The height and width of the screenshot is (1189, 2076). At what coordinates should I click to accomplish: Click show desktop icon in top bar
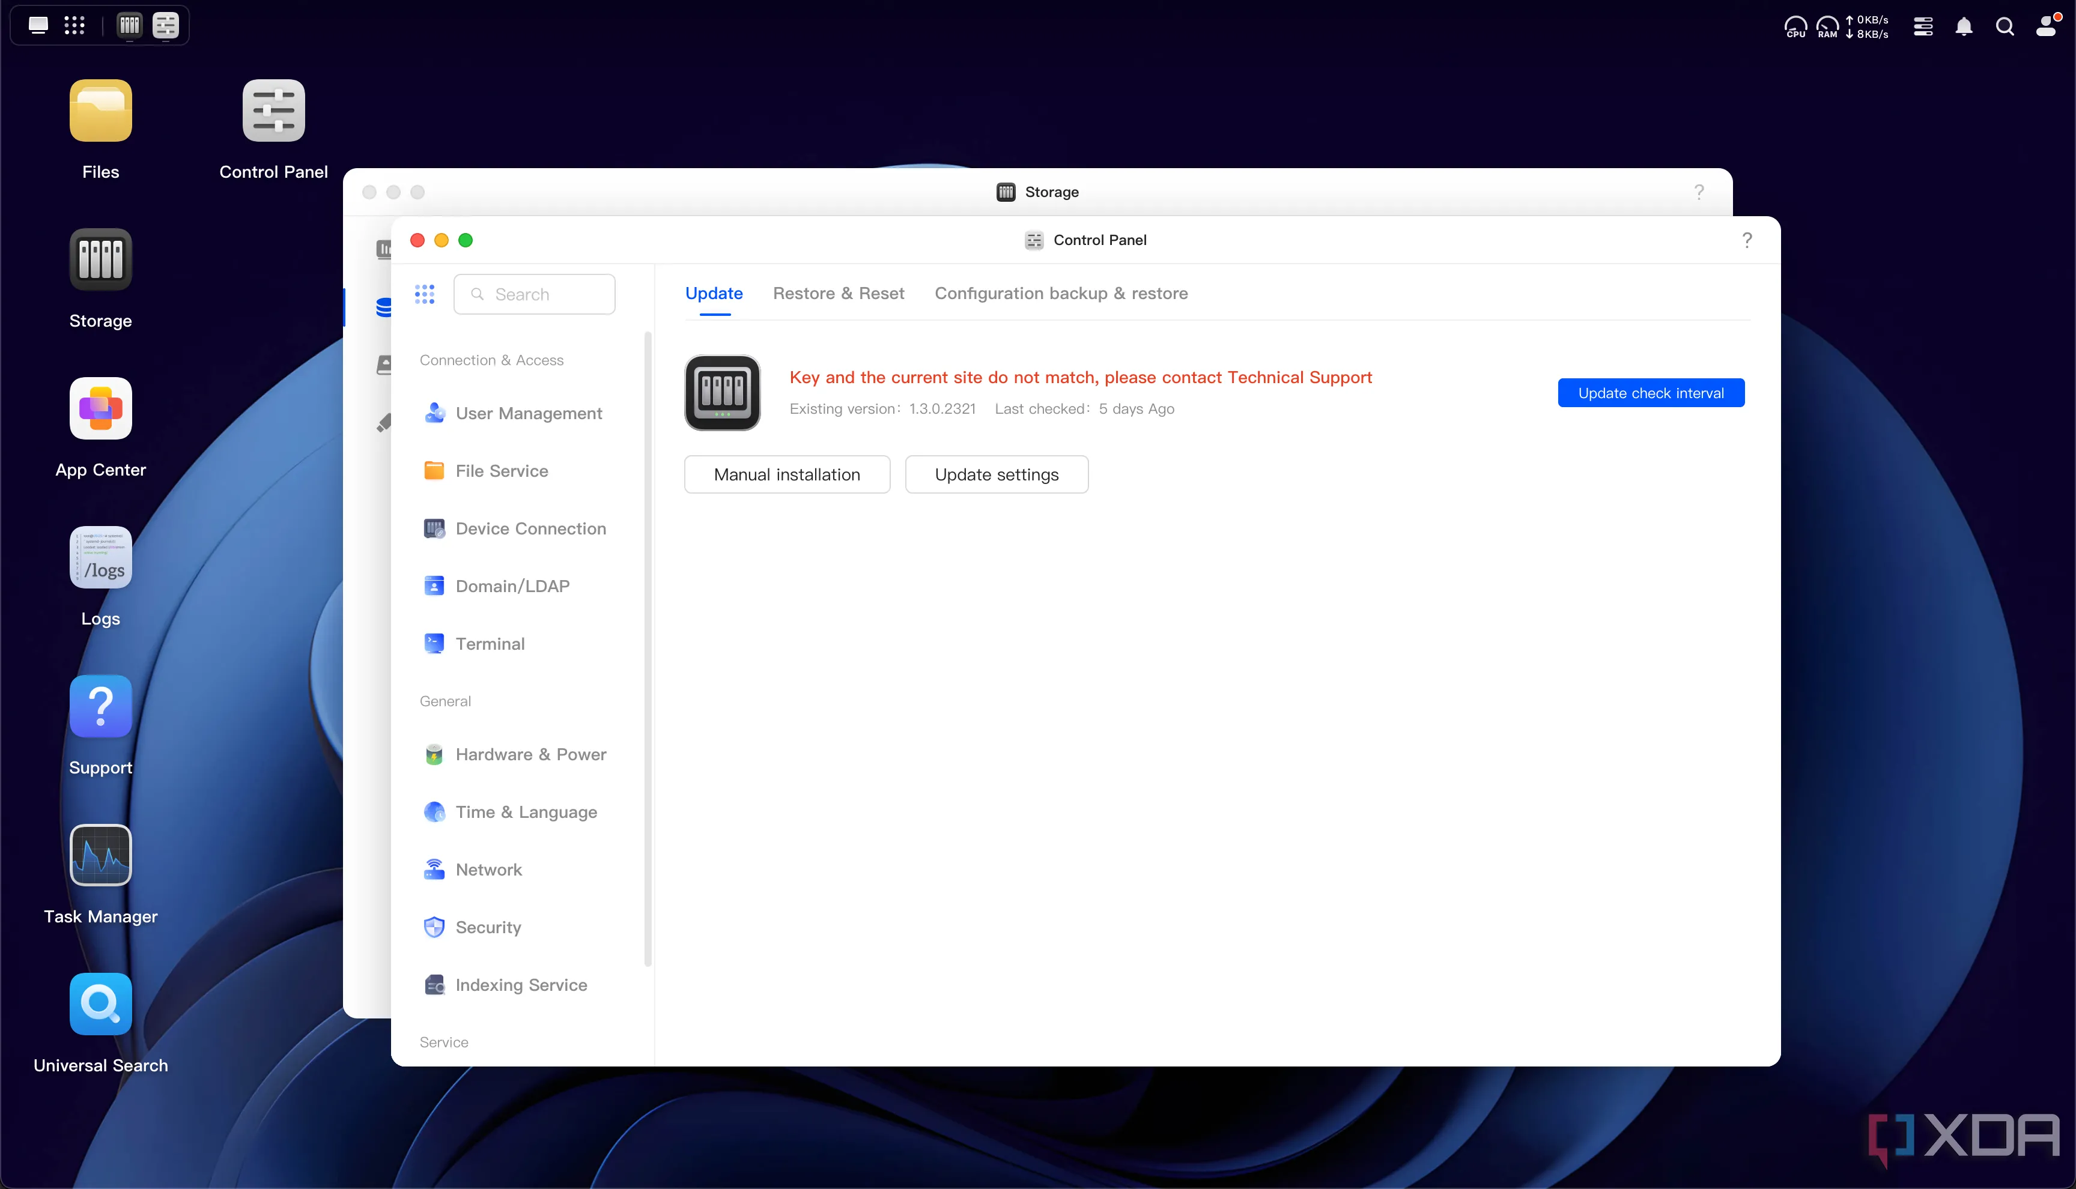(x=38, y=25)
